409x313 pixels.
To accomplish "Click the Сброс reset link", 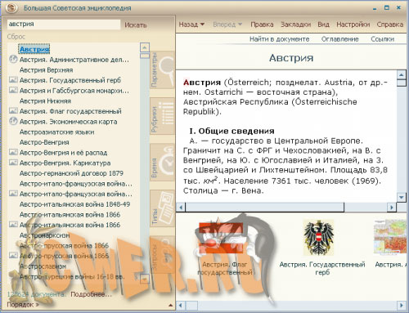I will [x=16, y=37].
